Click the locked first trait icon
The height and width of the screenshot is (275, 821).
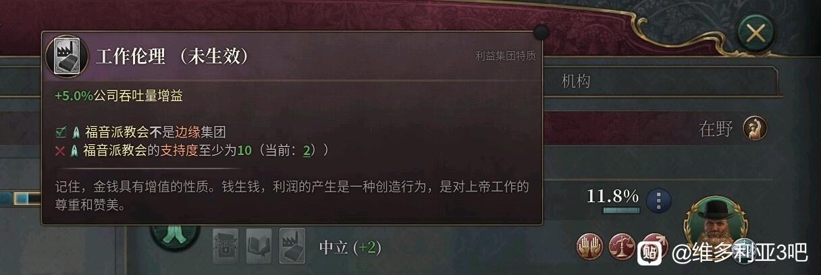(226, 245)
